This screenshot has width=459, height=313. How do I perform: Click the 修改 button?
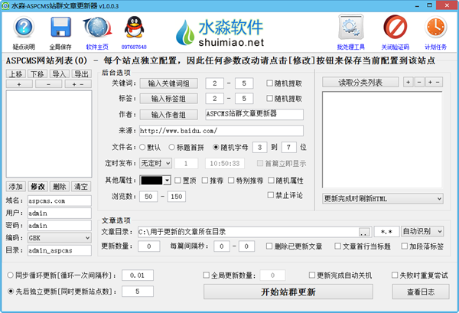tap(37, 187)
